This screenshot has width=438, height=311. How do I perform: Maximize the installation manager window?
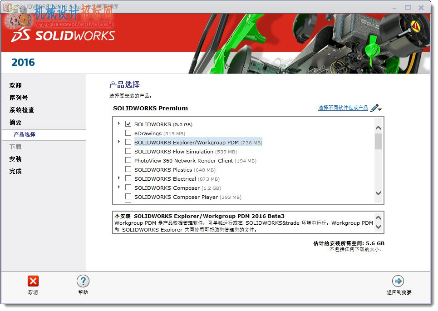408,8
